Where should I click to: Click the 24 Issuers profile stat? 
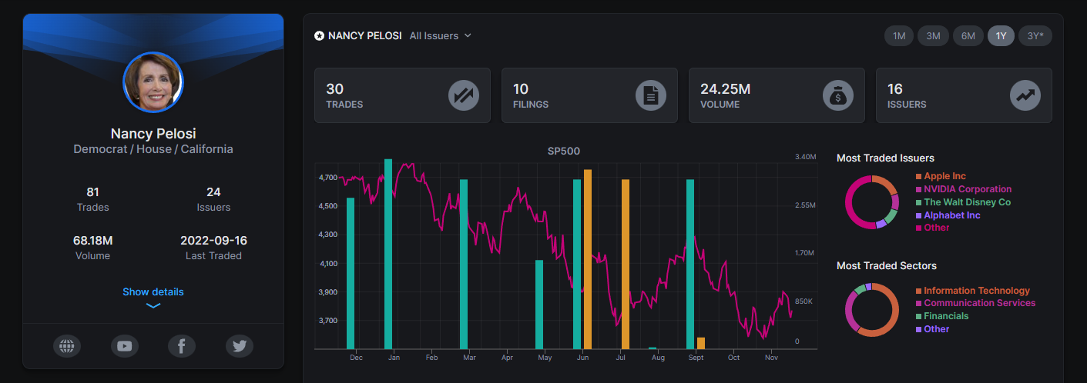pyautogui.click(x=213, y=199)
